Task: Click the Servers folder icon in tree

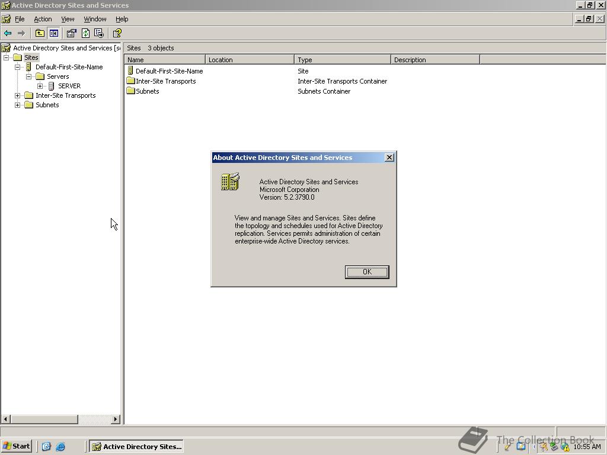Action: click(x=40, y=76)
